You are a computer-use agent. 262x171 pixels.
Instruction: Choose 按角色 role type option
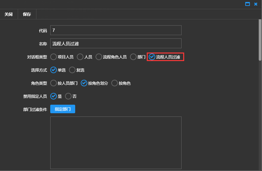coord(115,83)
